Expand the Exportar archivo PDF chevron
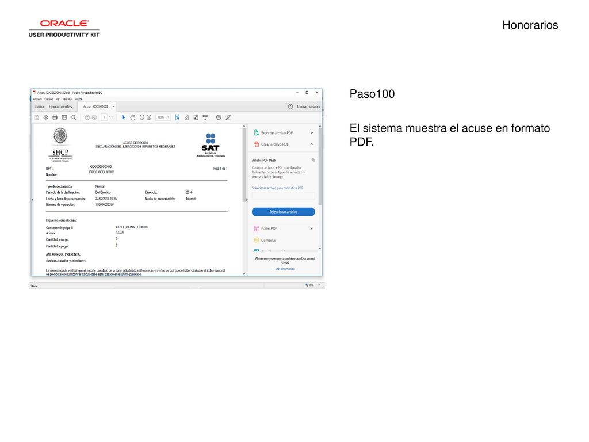589x442 pixels. click(311, 133)
